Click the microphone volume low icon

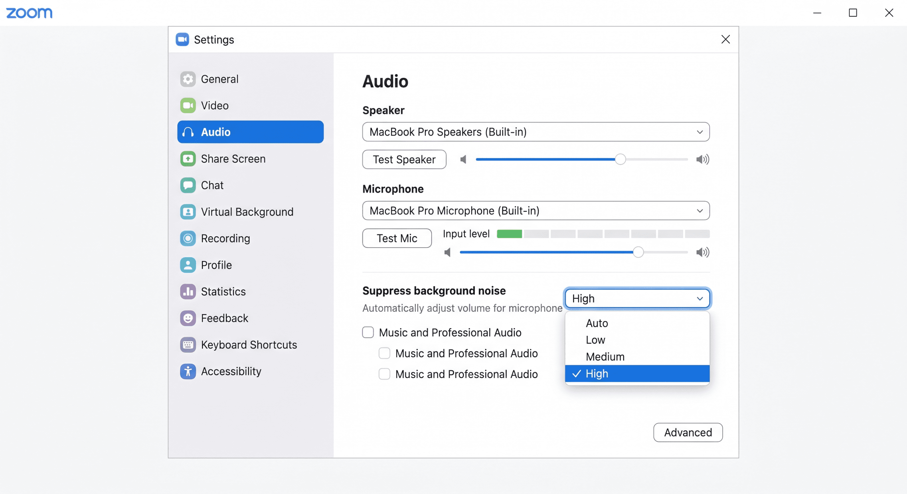(447, 252)
